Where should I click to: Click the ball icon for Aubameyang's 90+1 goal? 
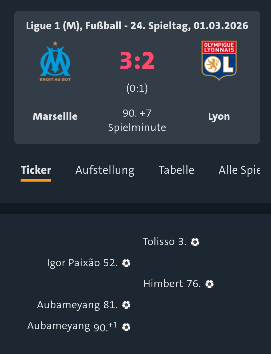[126, 327]
